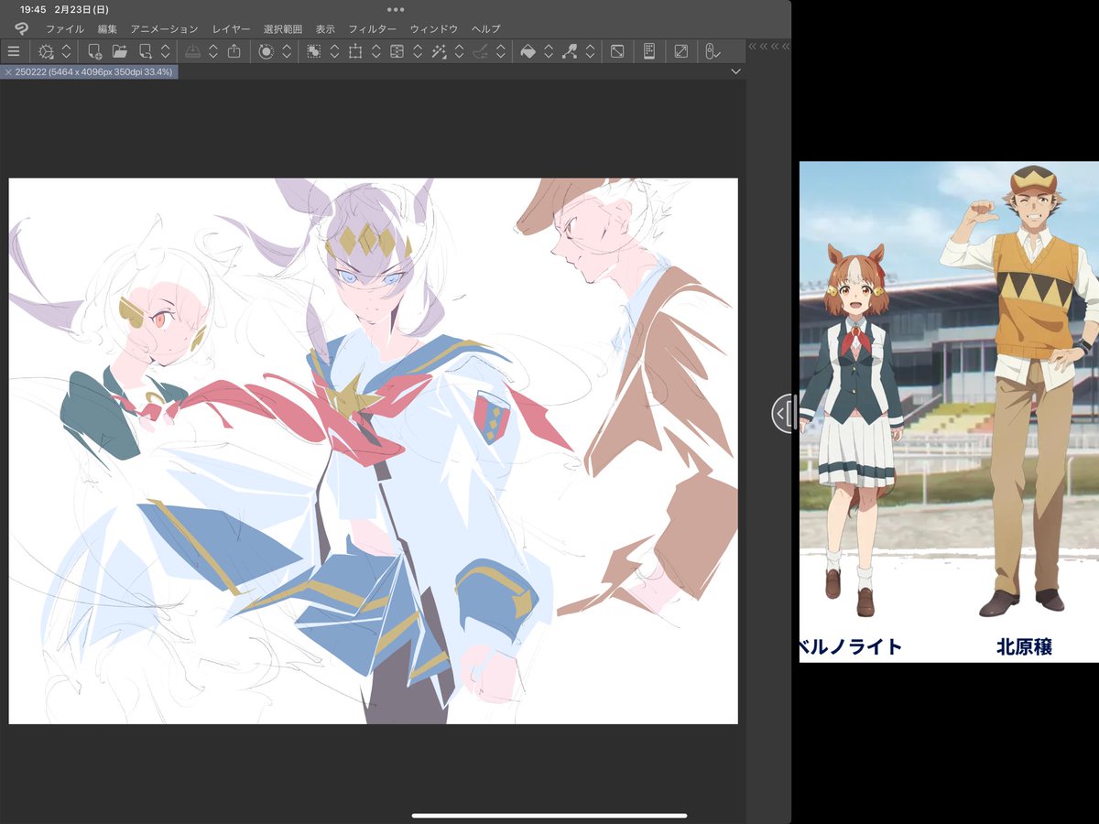Click the Fill bucket icon
The image size is (1099, 824).
[x=528, y=52]
